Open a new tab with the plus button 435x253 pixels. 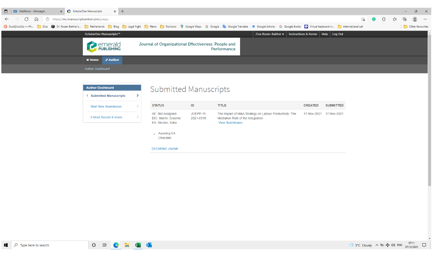[123, 11]
